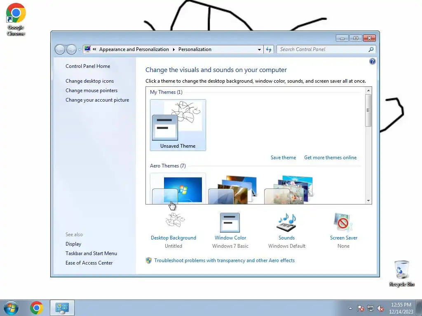Show hidden tray icons arrow

[x=350, y=308]
